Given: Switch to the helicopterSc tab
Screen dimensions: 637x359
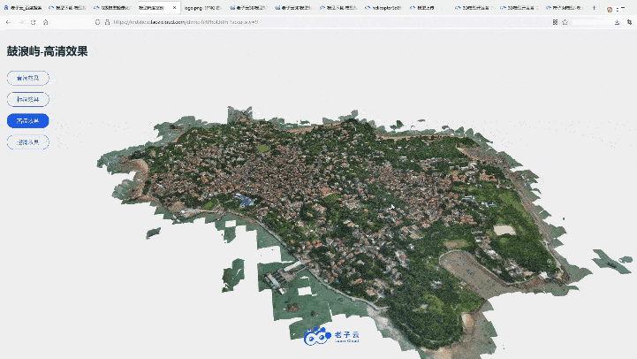Looking at the screenshot, I should 383,8.
